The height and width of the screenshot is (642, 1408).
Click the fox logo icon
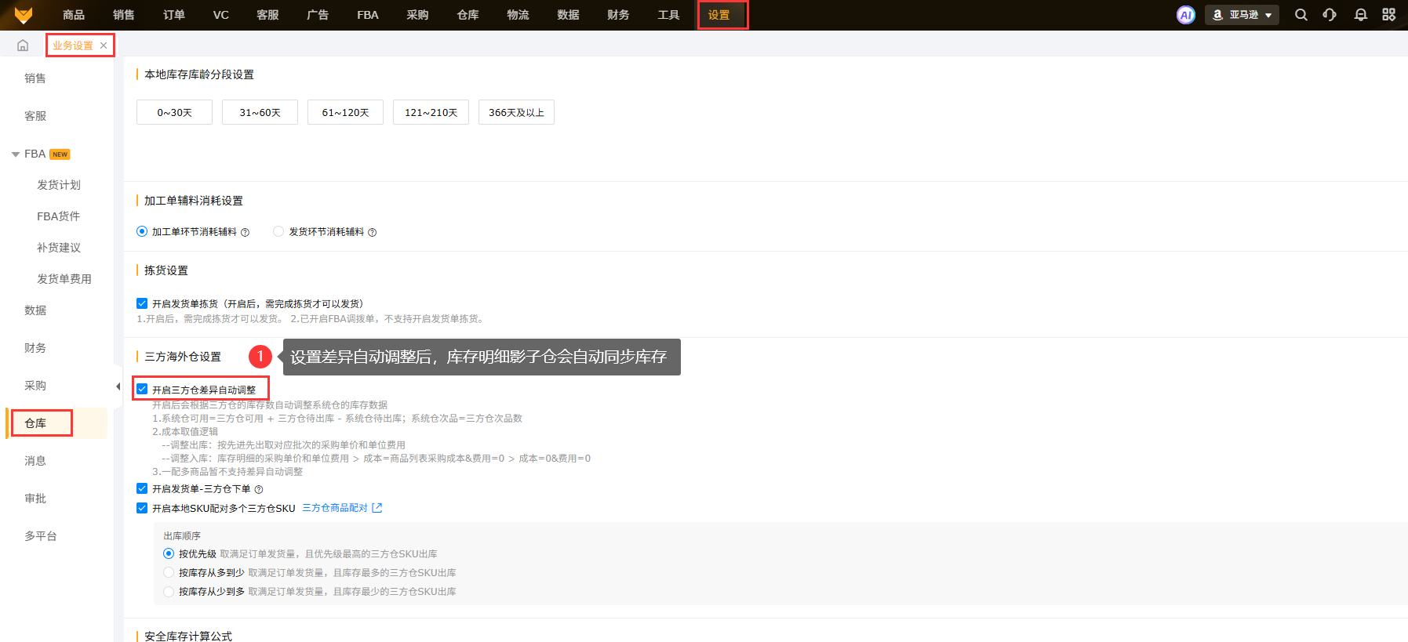[24, 15]
